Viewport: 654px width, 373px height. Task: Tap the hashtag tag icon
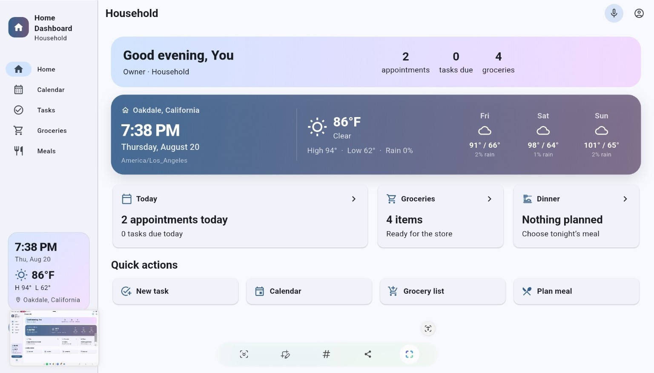click(x=326, y=354)
